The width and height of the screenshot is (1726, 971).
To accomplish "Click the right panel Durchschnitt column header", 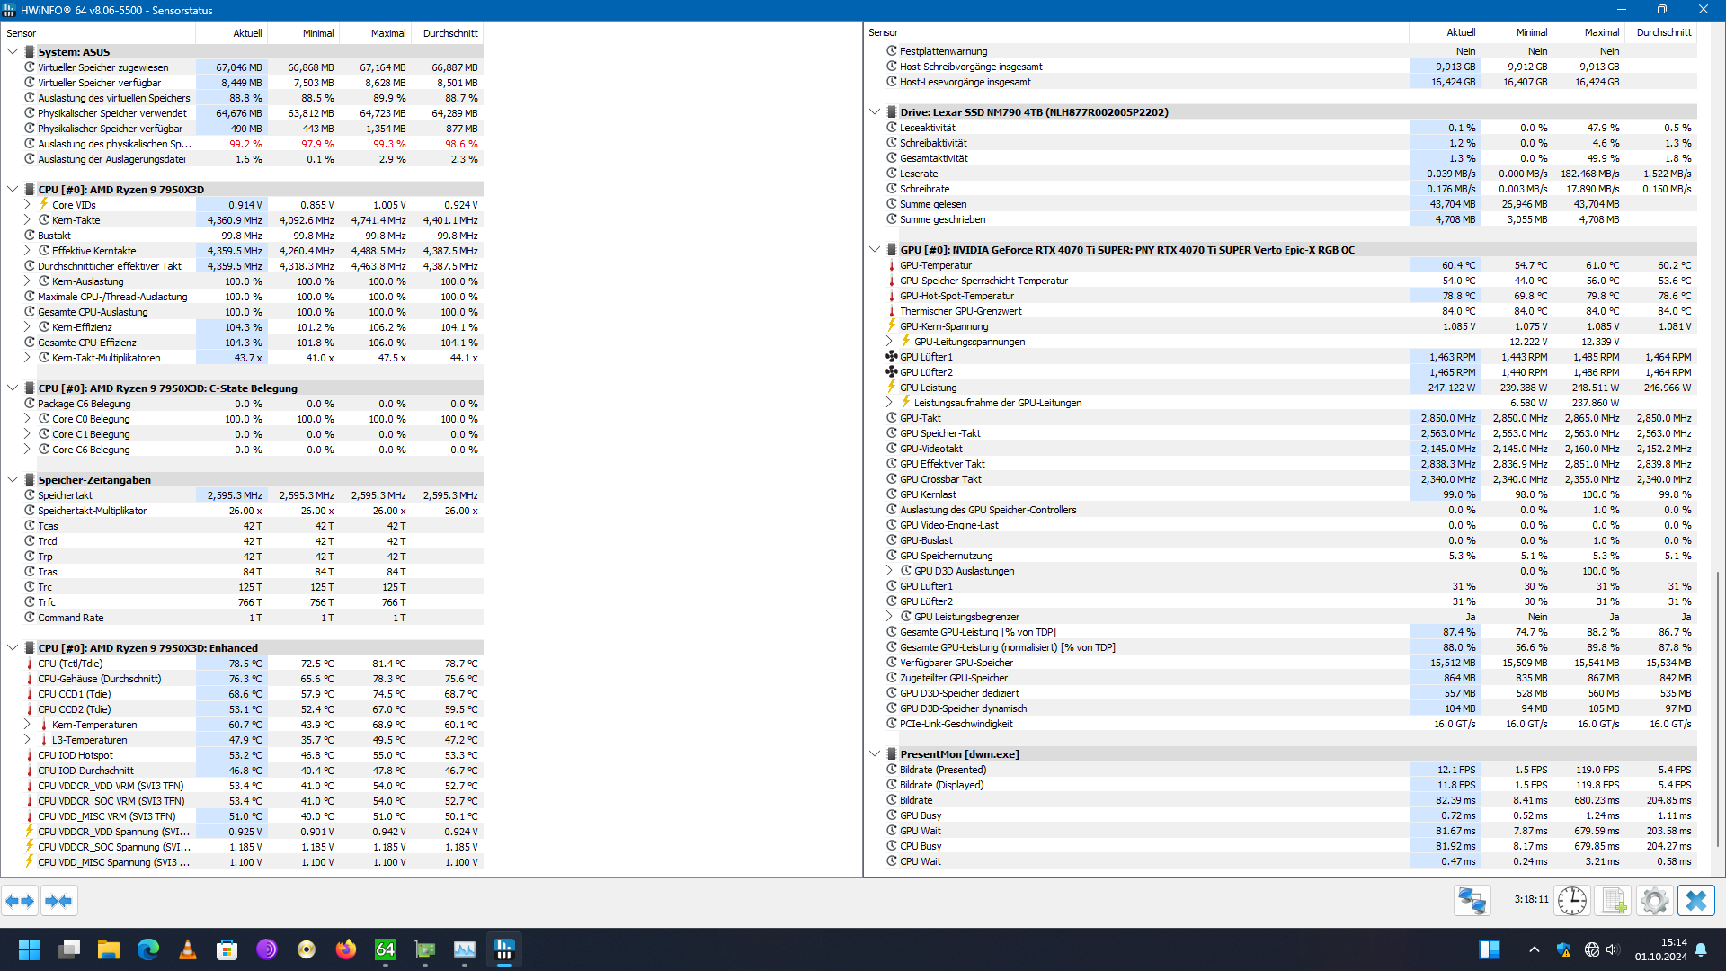I will click(x=1663, y=32).
